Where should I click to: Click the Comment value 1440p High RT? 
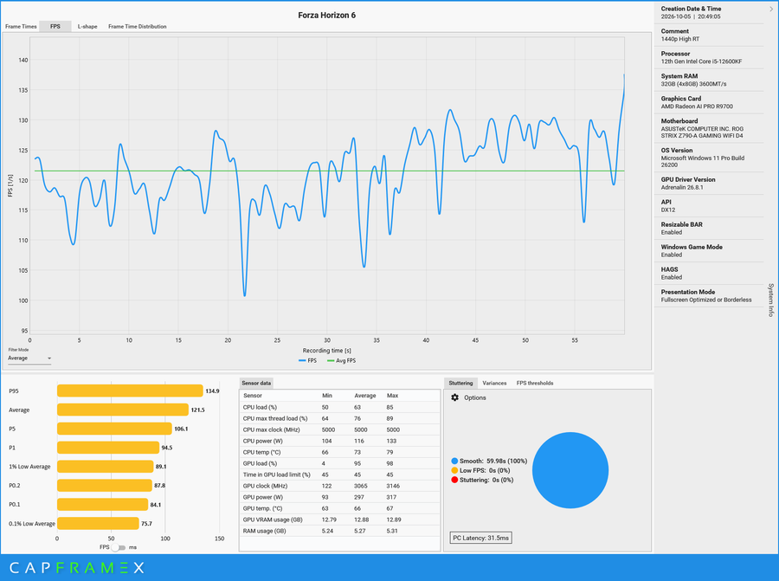679,39
